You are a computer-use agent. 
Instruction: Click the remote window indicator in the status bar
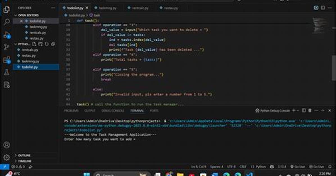pyautogui.click(x=4, y=166)
